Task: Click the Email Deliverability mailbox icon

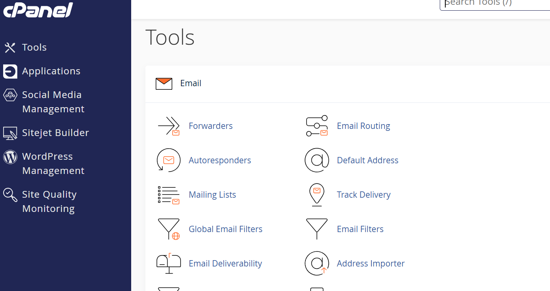Action: tap(169, 263)
